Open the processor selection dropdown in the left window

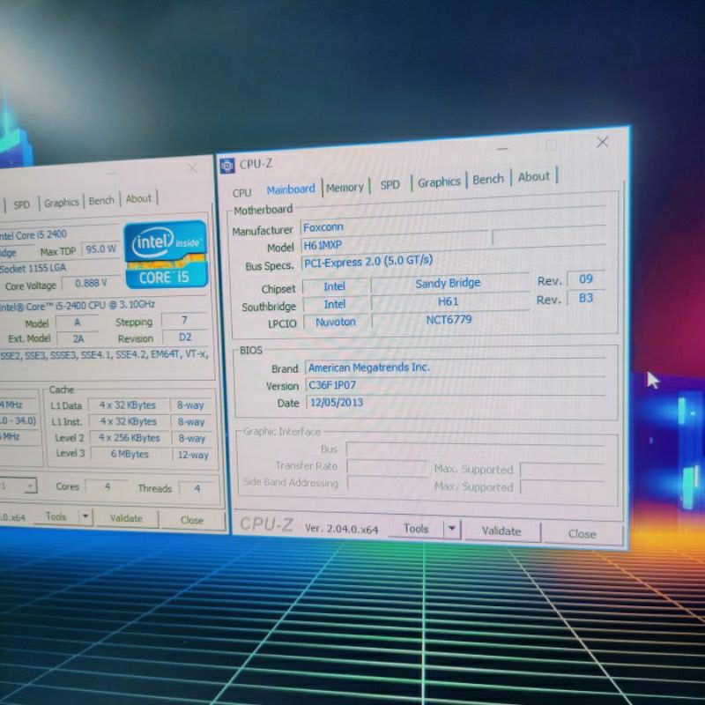pos(29,486)
